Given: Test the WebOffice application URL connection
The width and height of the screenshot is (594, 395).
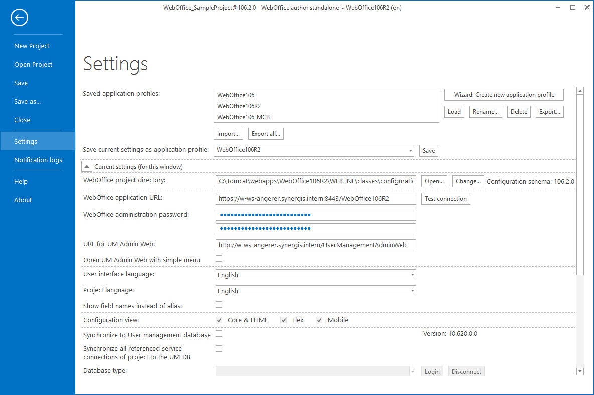Looking at the screenshot, I should point(445,198).
